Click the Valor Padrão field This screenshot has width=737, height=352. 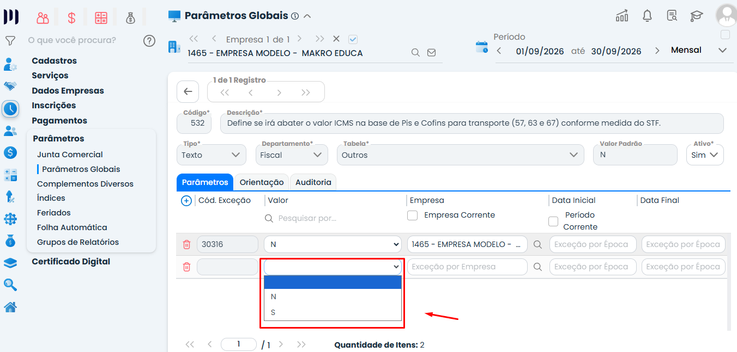pyautogui.click(x=635, y=155)
